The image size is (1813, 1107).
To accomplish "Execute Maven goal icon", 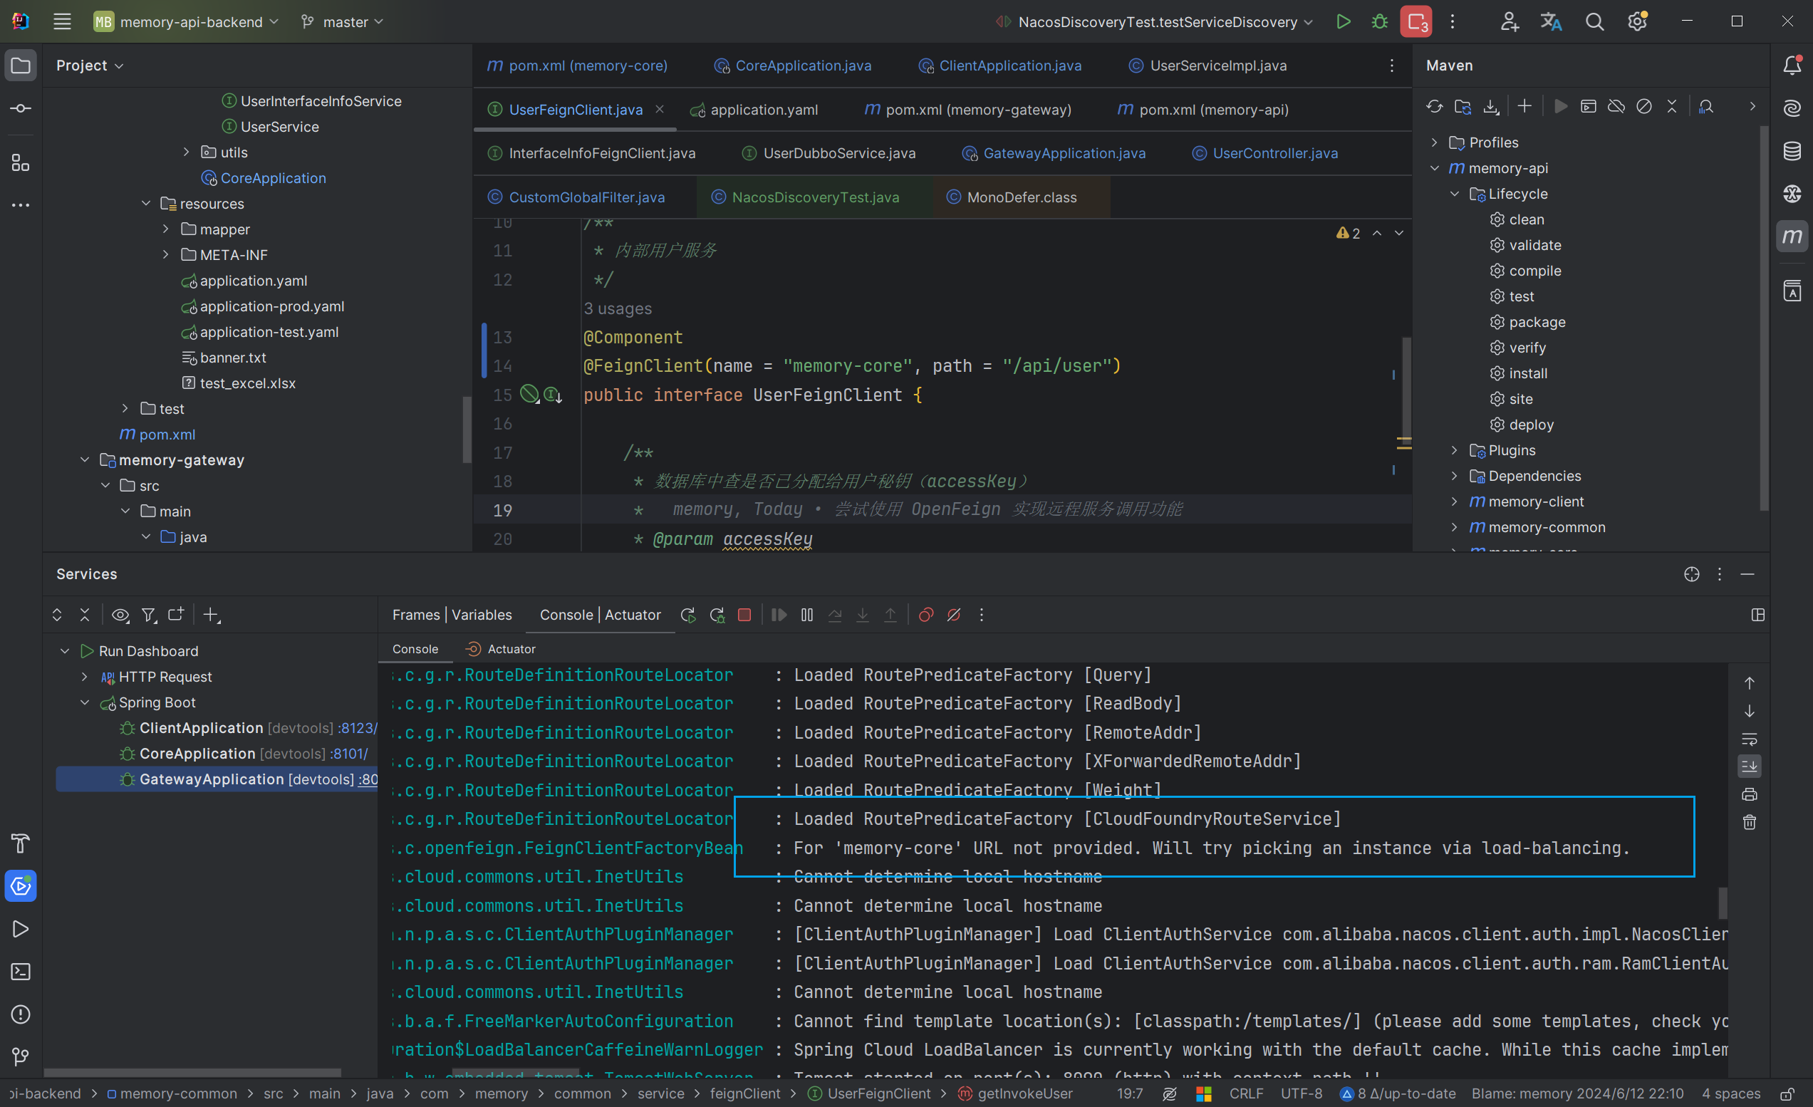I will coord(1588,107).
